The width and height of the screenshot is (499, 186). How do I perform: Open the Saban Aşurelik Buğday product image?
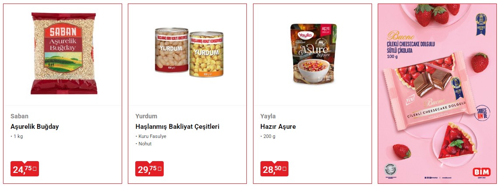point(63,53)
